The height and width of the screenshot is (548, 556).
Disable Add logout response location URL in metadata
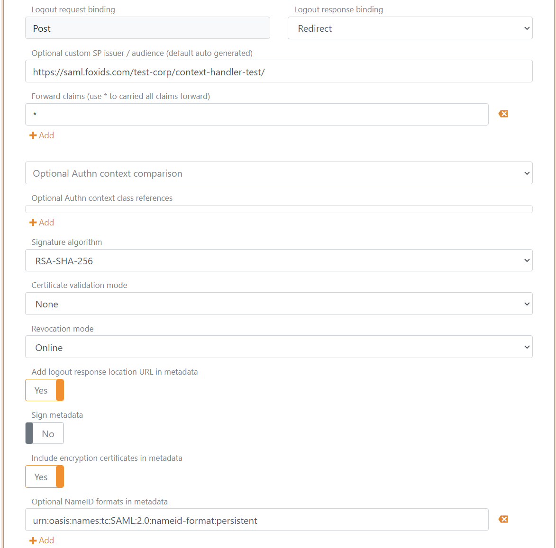pyautogui.click(x=45, y=390)
